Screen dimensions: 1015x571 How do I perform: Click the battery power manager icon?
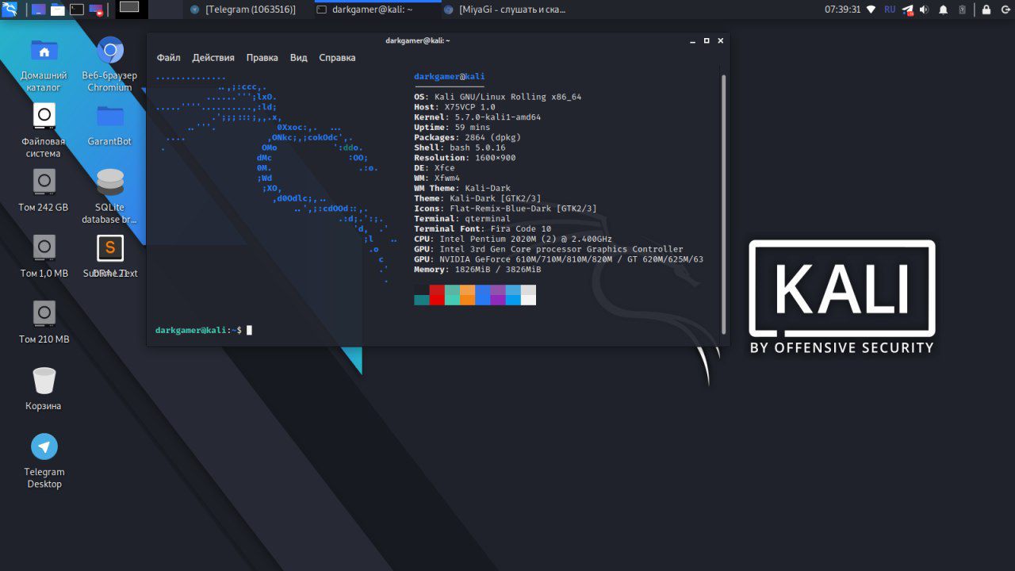click(962, 10)
